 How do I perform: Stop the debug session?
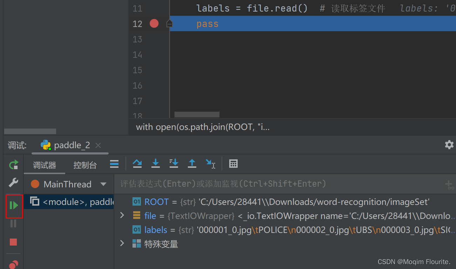point(13,242)
